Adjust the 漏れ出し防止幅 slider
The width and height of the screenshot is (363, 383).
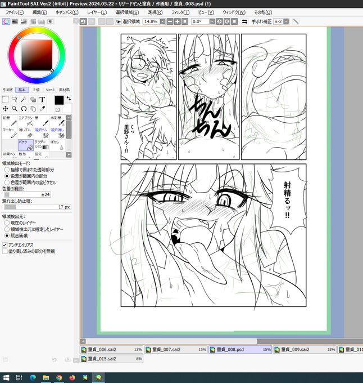[38, 207]
